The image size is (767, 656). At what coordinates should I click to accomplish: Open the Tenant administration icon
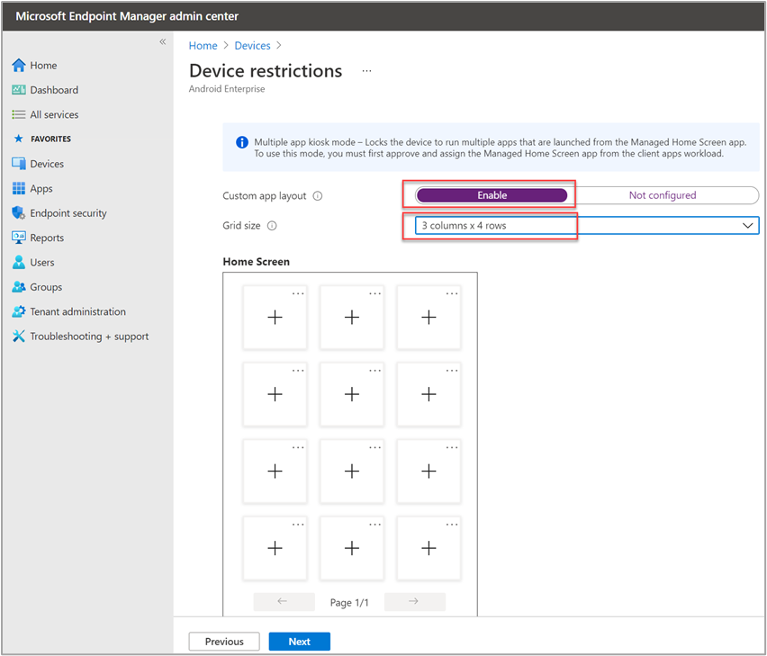(19, 311)
